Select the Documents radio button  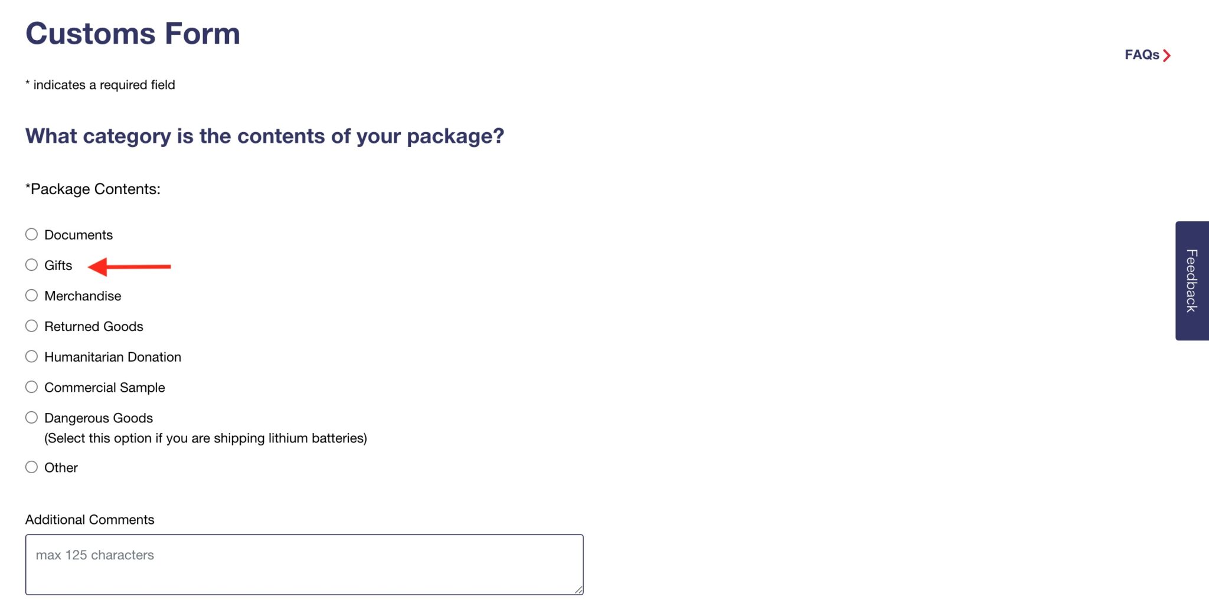tap(32, 235)
